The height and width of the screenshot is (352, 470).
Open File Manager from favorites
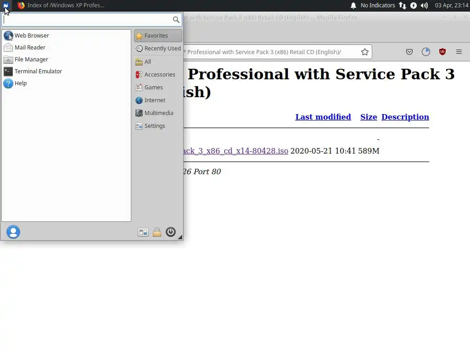tap(66, 60)
